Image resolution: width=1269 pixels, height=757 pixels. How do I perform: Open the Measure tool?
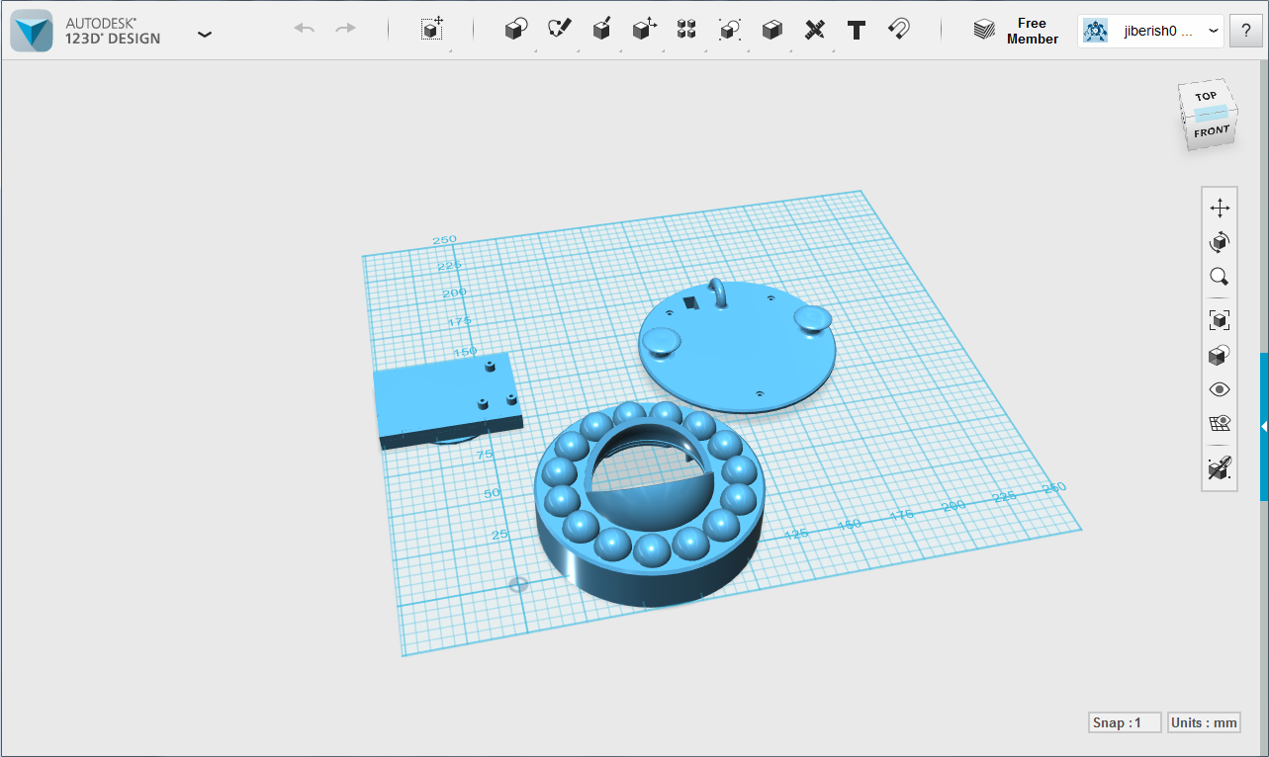pyautogui.click(x=814, y=30)
